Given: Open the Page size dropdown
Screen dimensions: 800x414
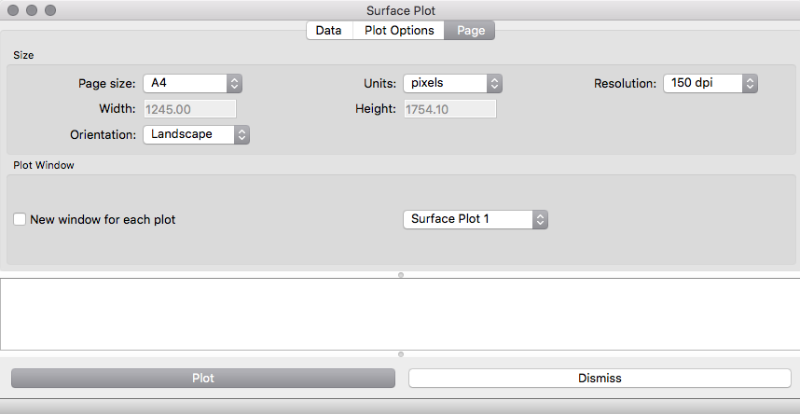Looking at the screenshot, I should tap(193, 83).
